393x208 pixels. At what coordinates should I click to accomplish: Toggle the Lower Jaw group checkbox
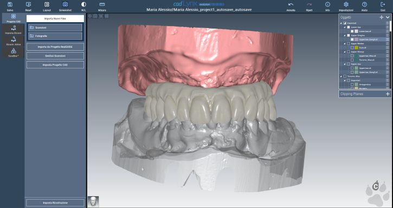349,27
